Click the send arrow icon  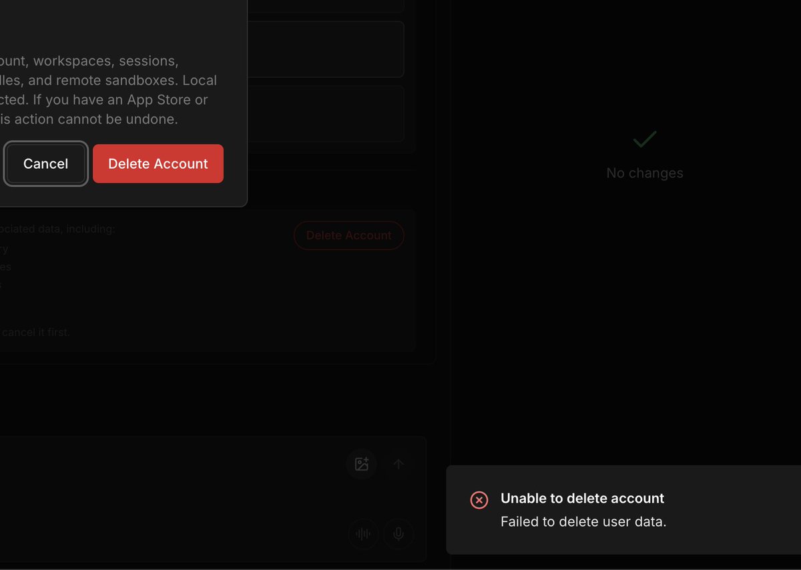(398, 464)
